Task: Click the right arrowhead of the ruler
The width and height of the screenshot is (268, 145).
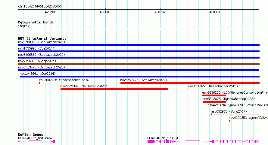Action: click(259, 10)
